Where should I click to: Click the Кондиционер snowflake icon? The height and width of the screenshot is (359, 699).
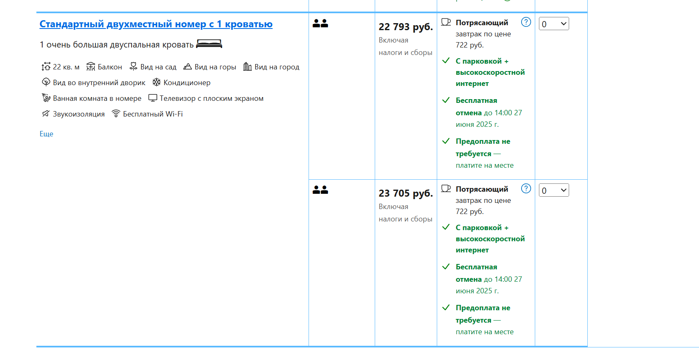click(156, 82)
